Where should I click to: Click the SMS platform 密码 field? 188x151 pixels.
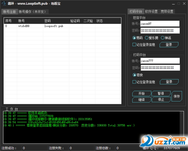(x=160, y=31)
